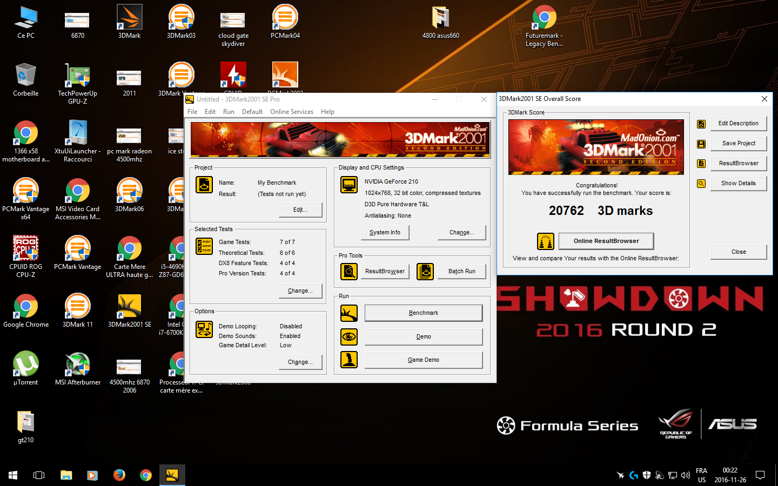The image size is (778, 486).
Task: Click the Batch Run icon in Pro Tools
Action: (425, 271)
